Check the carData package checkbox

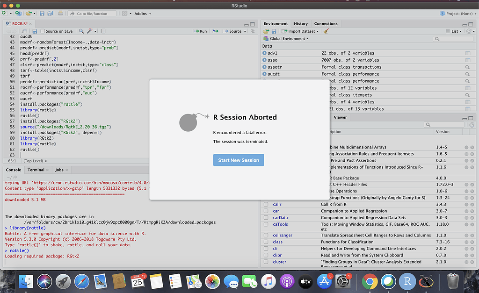click(266, 218)
